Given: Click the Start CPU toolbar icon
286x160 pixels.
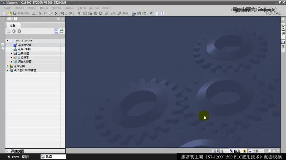Looking at the screenshot, I should tap(139, 13).
